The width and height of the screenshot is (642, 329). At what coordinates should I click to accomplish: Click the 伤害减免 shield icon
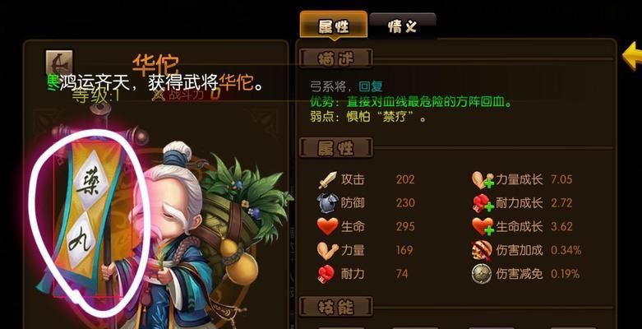click(x=482, y=273)
